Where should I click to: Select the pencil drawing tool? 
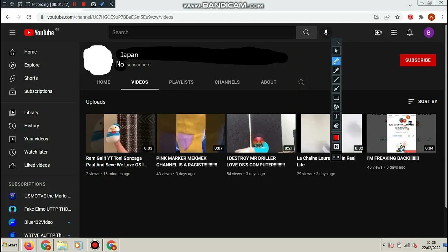pos(336,61)
